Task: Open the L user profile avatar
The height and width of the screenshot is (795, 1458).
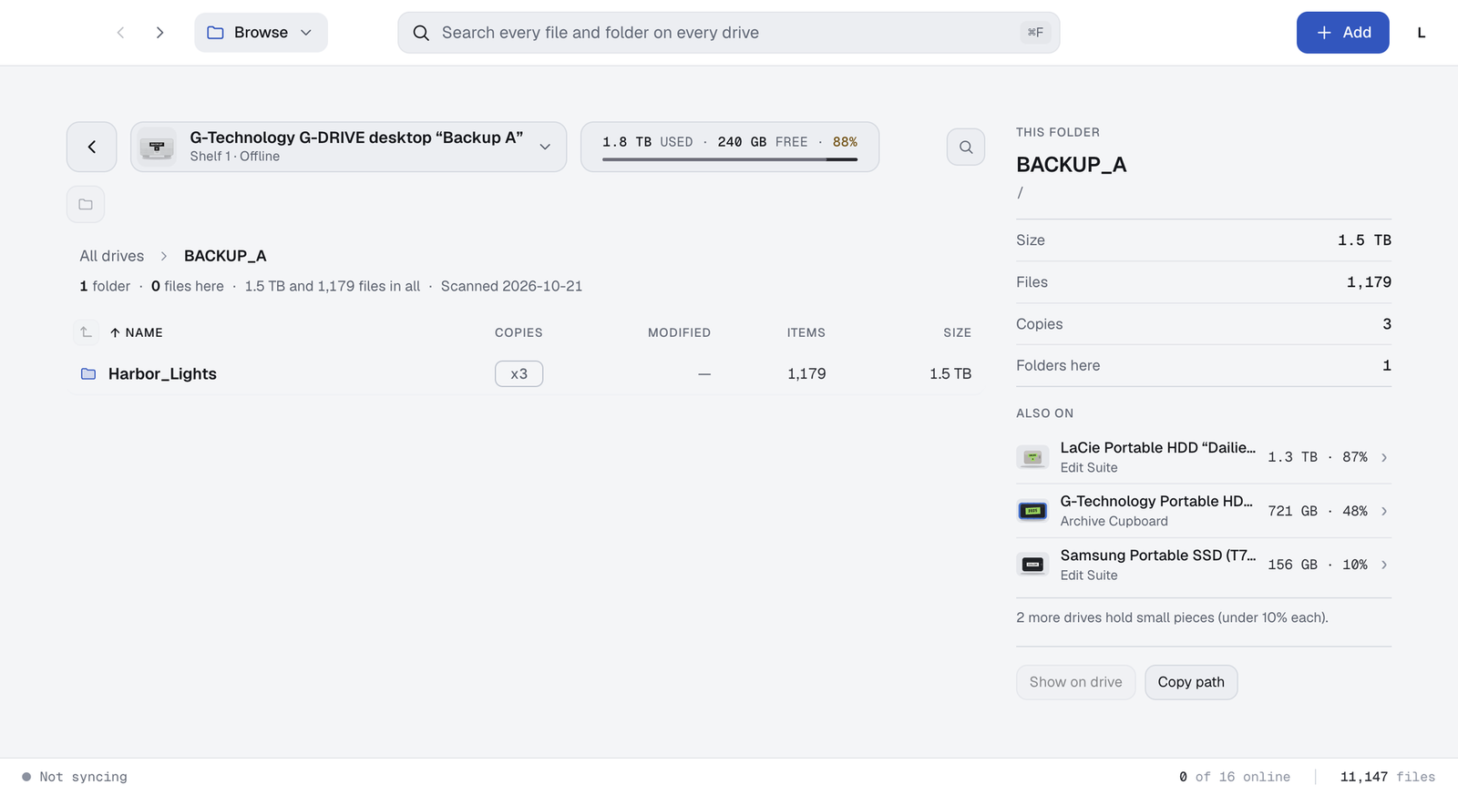Action: (1421, 33)
